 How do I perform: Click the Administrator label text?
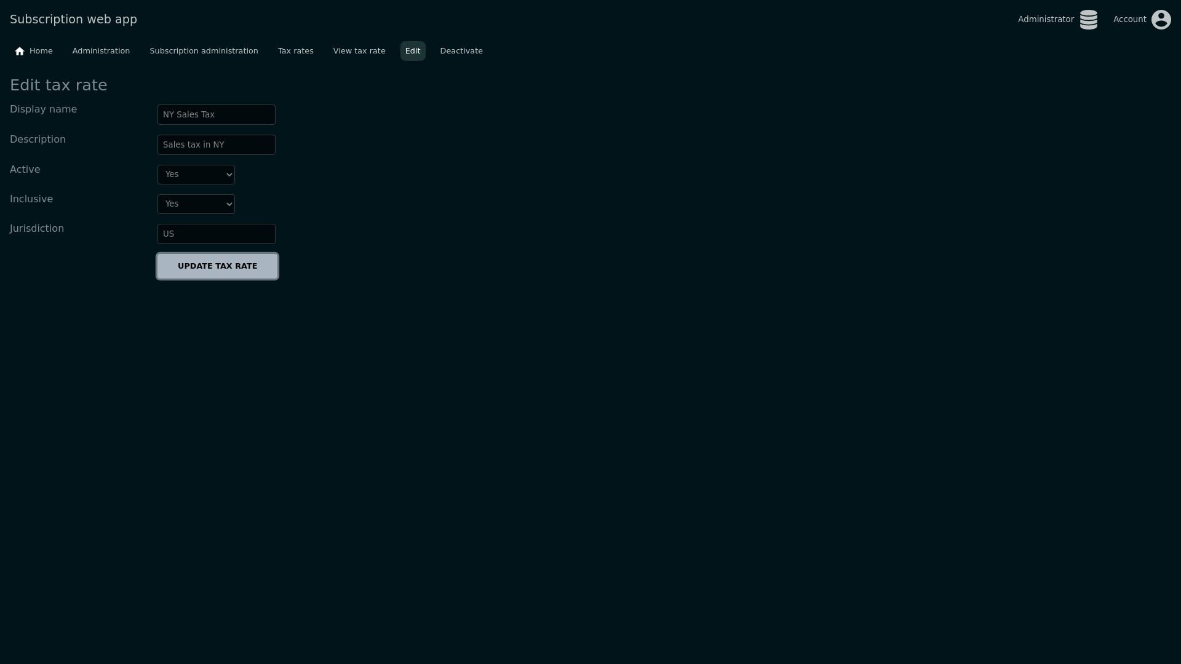click(x=1045, y=20)
